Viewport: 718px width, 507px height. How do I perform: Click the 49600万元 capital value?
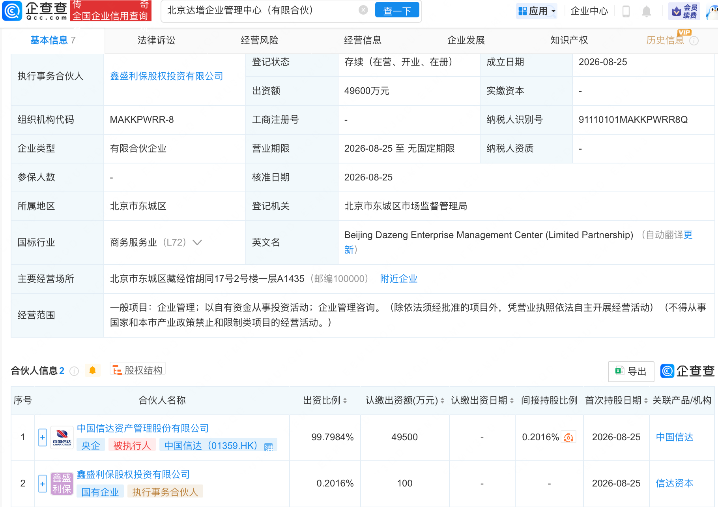[366, 91]
